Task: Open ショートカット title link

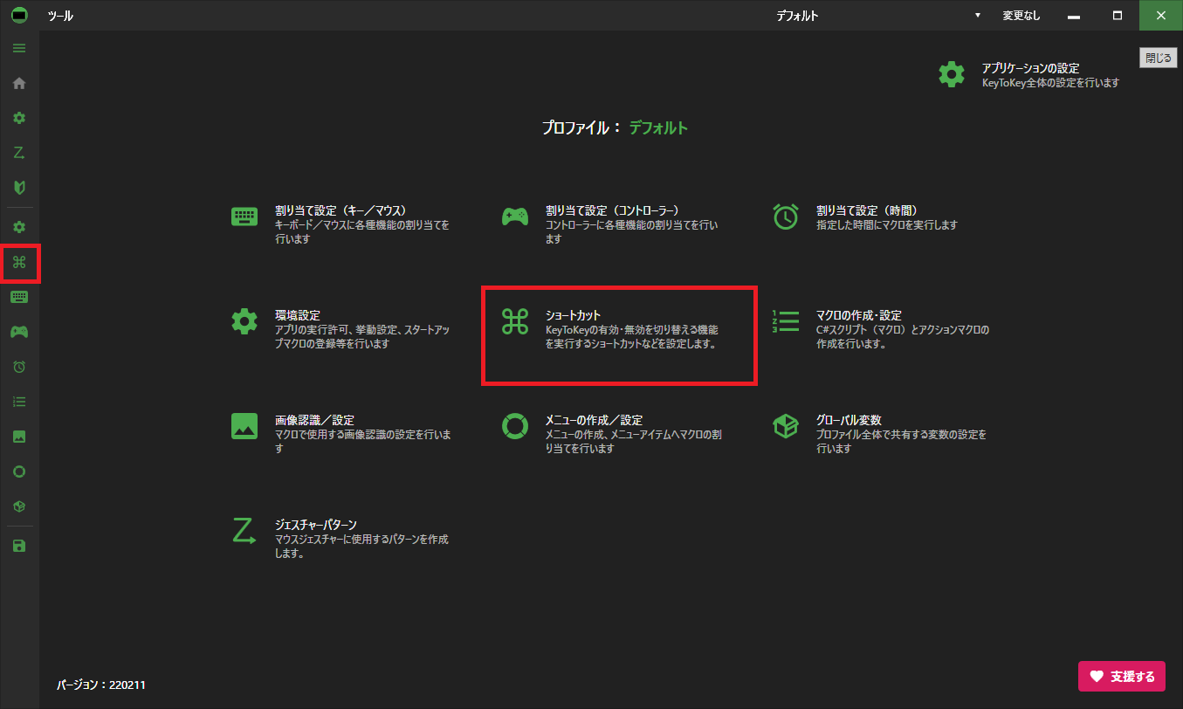Action: point(573,315)
